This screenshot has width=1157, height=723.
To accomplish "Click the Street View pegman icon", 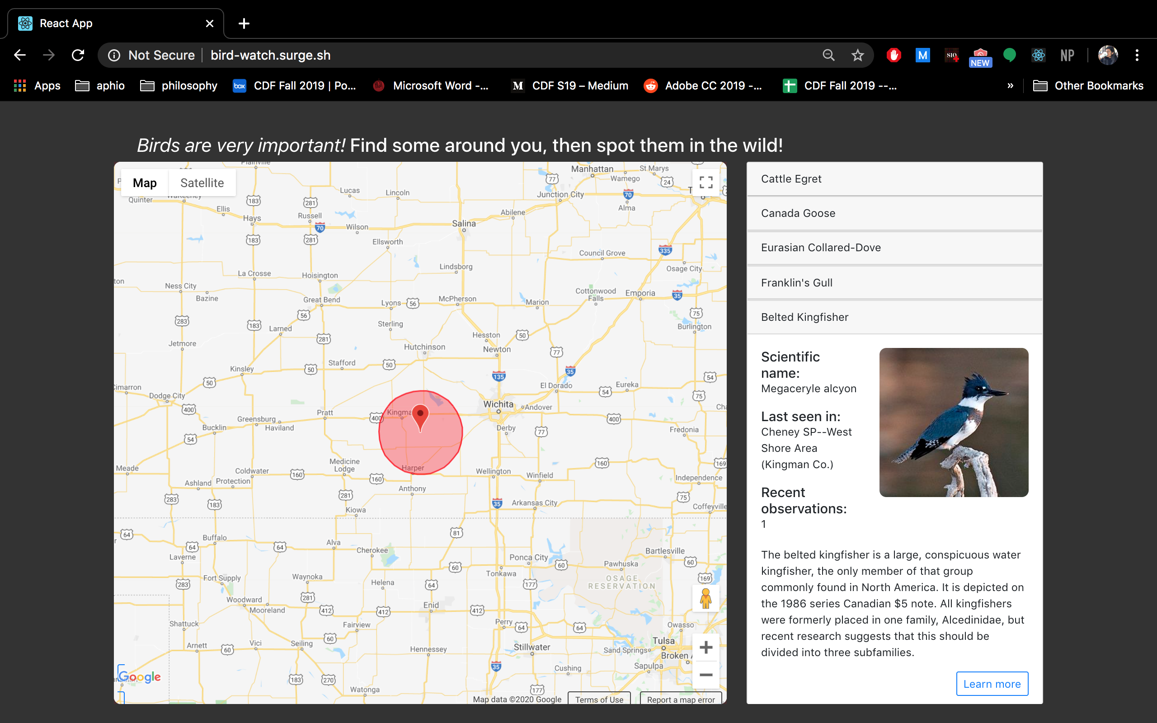I will point(705,598).
